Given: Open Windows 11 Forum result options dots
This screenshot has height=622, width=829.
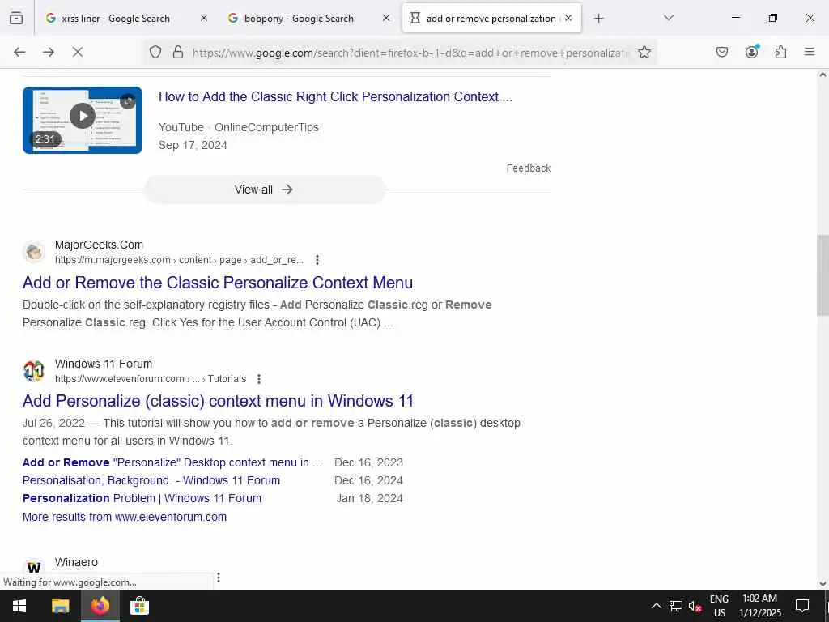Looking at the screenshot, I should point(258,379).
